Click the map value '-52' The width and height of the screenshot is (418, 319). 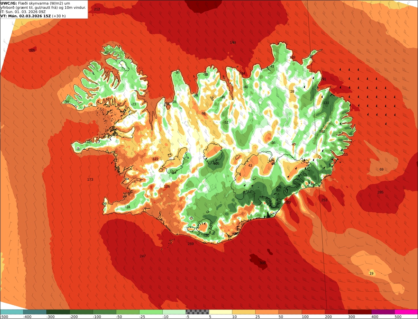tap(226, 123)
